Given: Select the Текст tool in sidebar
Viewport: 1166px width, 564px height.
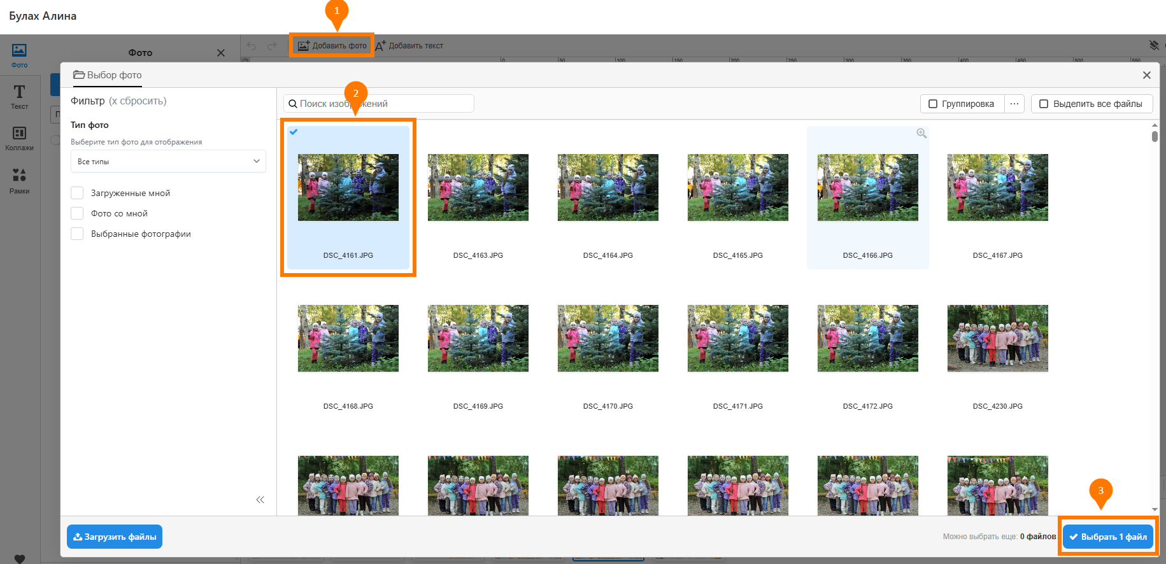Looking at the screenshot, I should tap(19, 97).
